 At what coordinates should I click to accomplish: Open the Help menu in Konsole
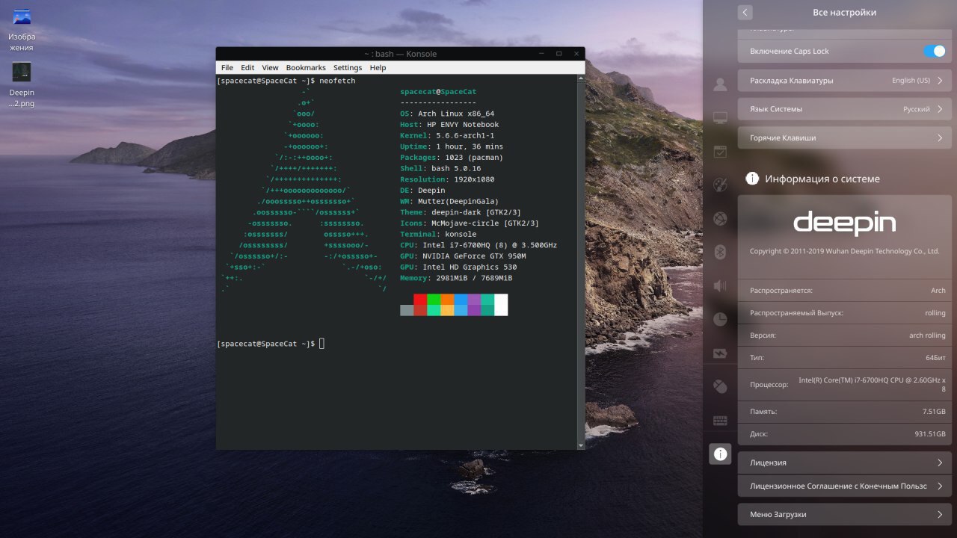[378, 67]
